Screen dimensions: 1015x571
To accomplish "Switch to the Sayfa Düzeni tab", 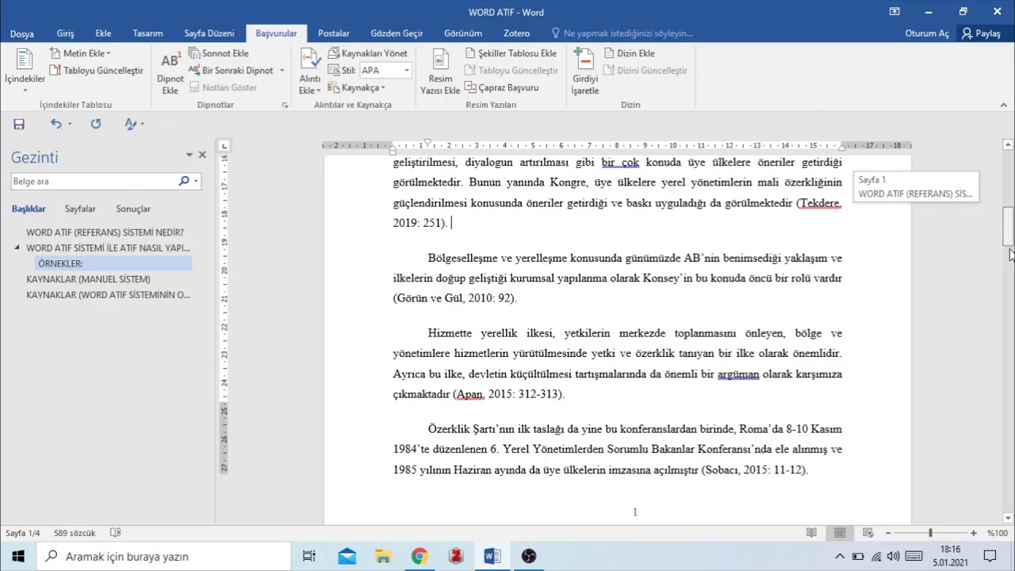I will 209,33.
